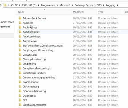The image size is (128, 108).
Task: Click the 21/09/2016 17:01 date of ConversationAggregationLog
Action: pos(82,77)
